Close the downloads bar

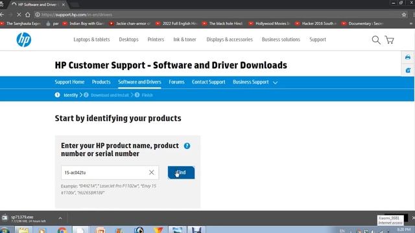tap(413, 218)
